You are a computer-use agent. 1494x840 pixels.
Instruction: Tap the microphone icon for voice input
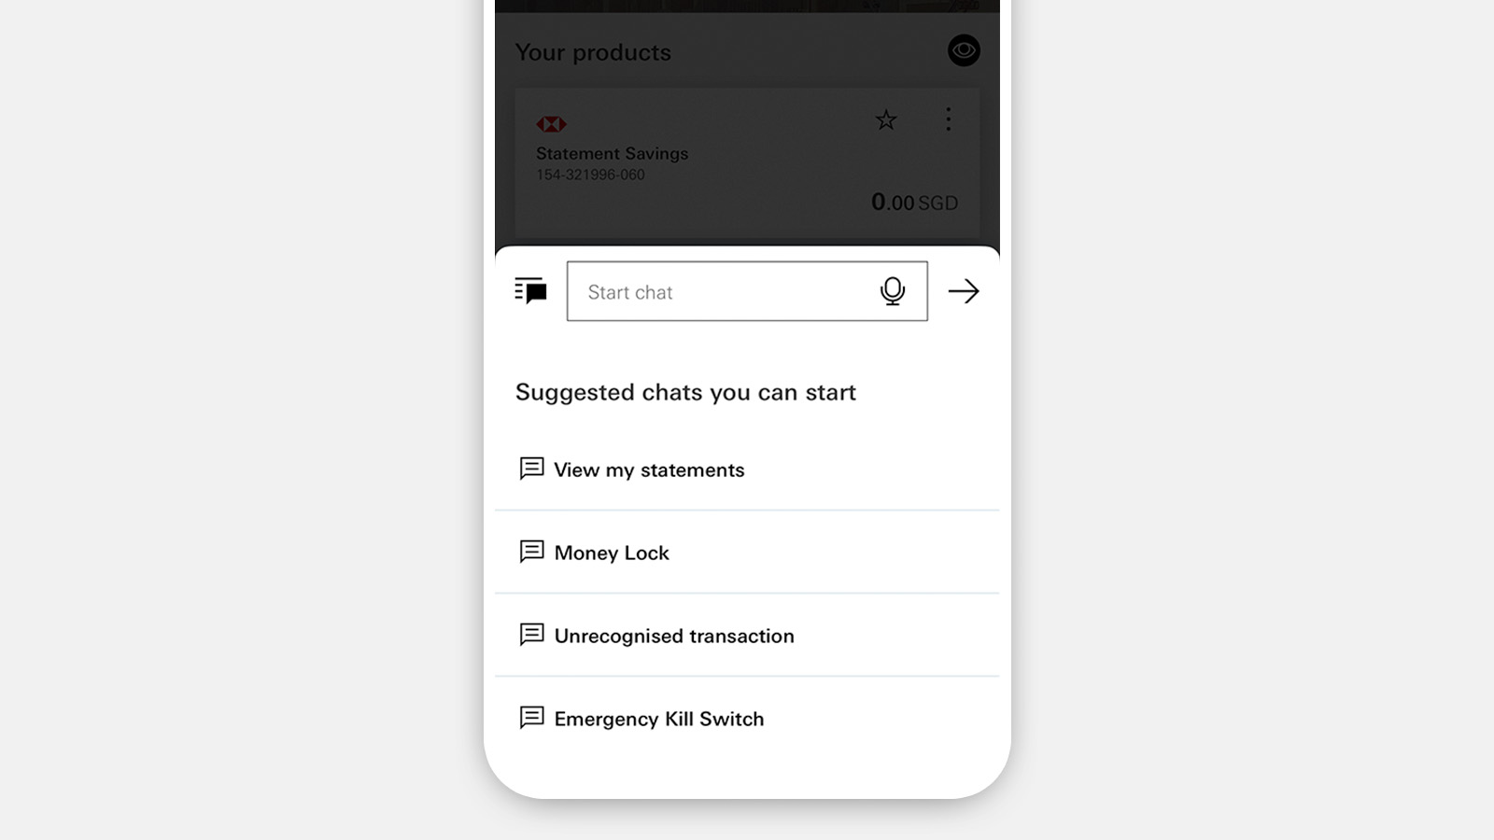893,291
